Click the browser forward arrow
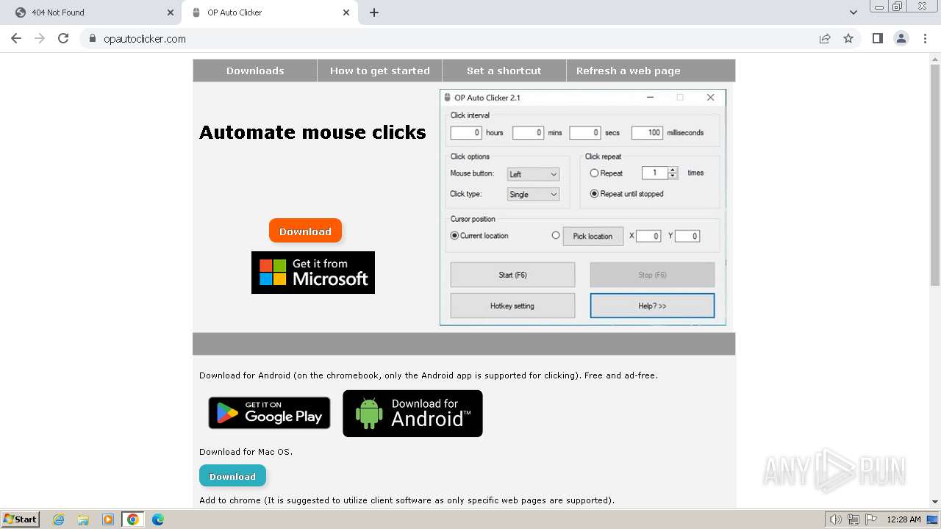This screenshot has width=941, height=529. [40, 38]
